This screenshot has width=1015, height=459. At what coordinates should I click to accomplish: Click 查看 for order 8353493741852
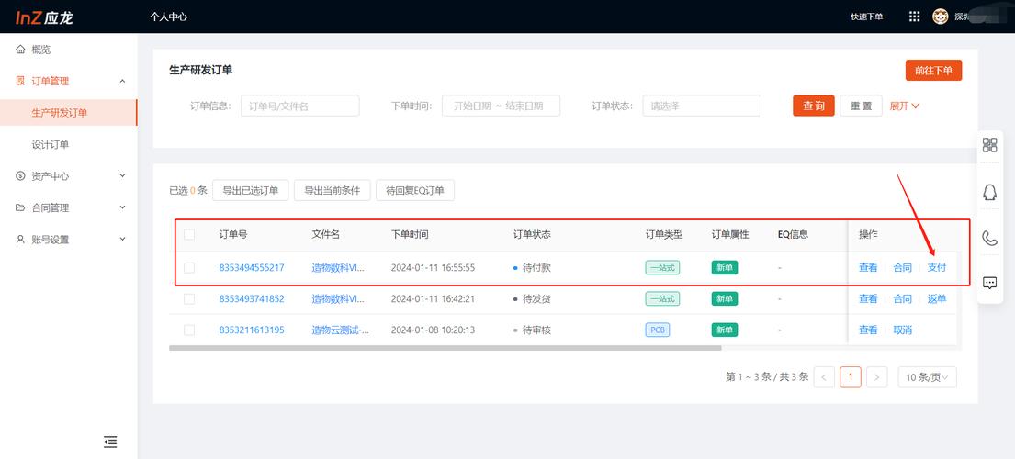[x=868, y=298]
